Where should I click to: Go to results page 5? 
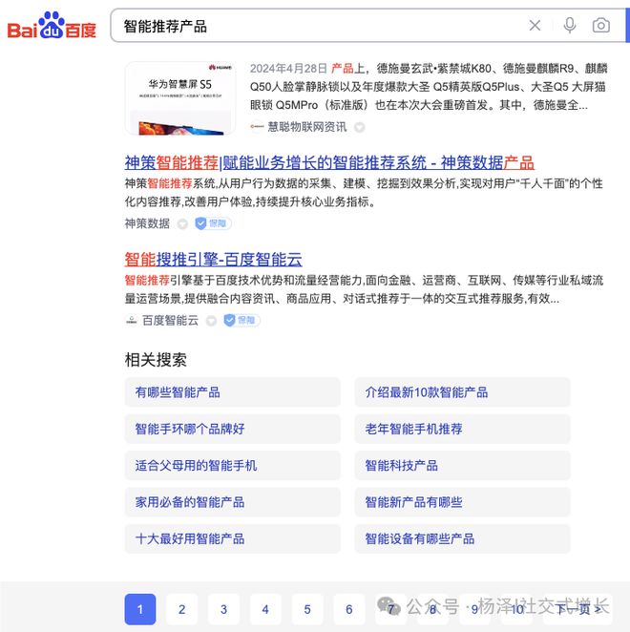pos(307,609)
